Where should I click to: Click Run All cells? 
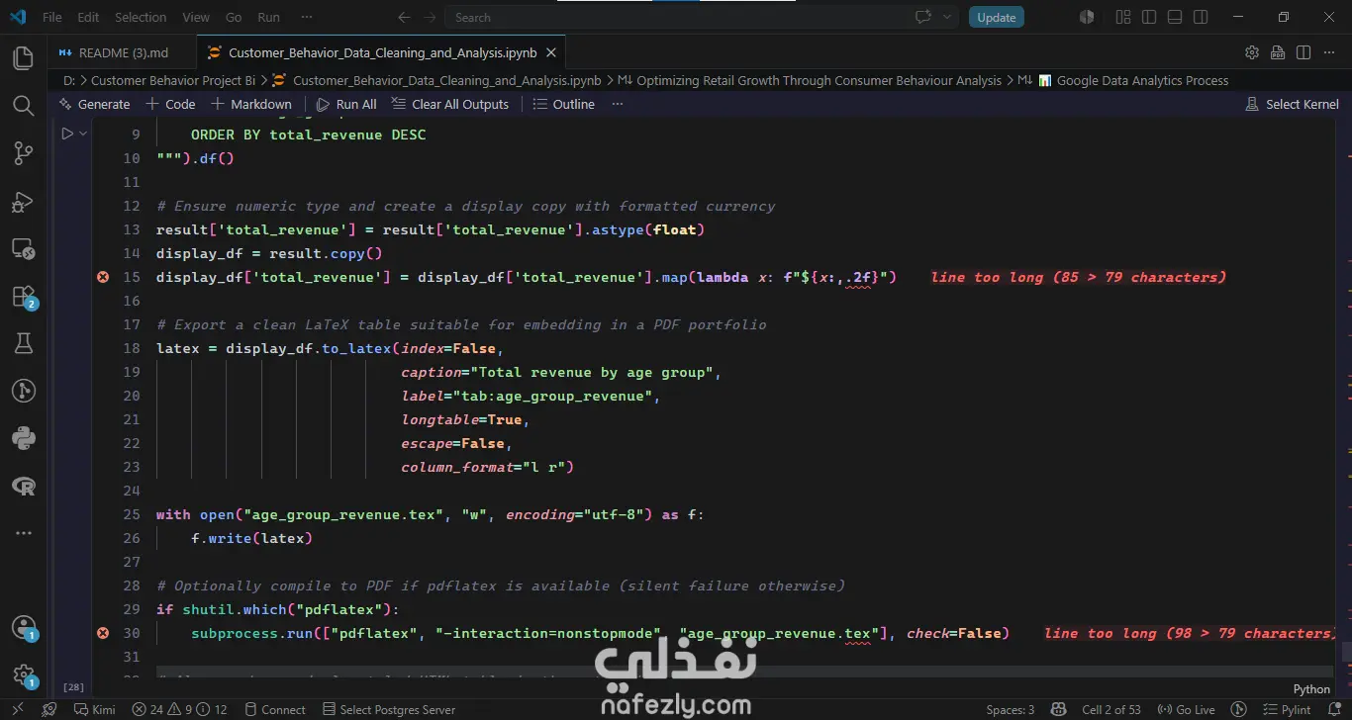[x=346, y=104]
